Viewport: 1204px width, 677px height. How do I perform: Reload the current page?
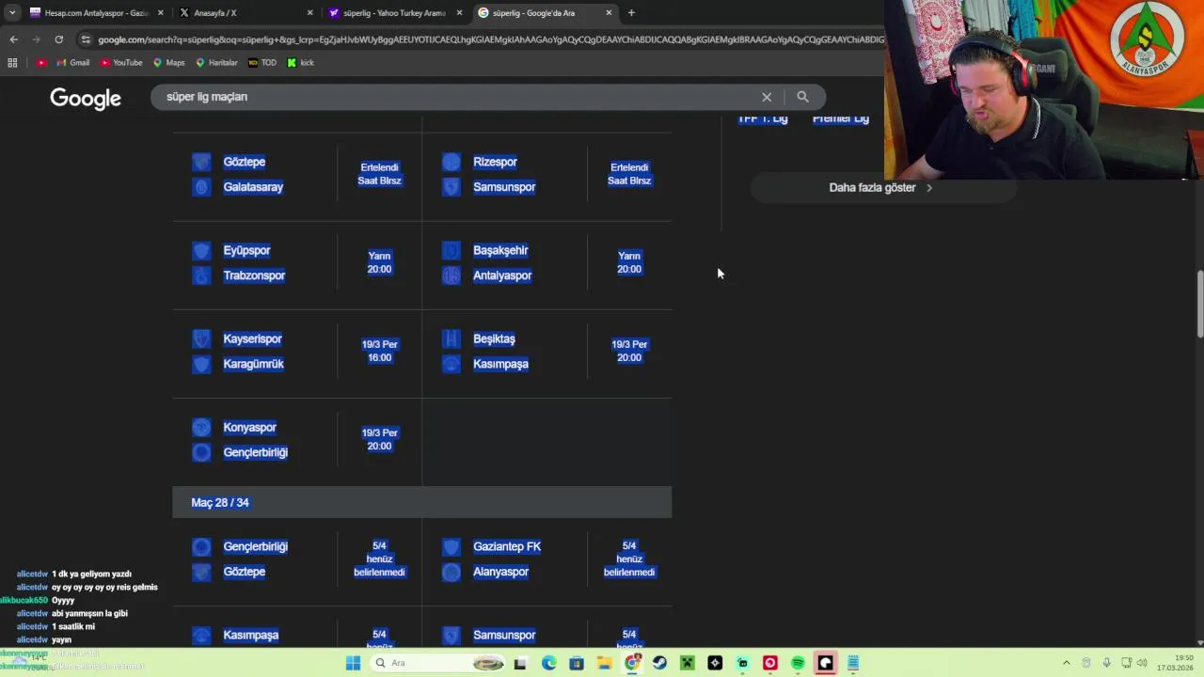[58, 39]
